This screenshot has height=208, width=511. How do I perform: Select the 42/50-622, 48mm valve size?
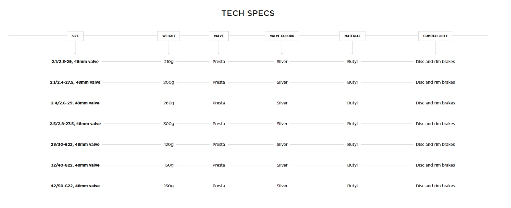coord(75,186)
